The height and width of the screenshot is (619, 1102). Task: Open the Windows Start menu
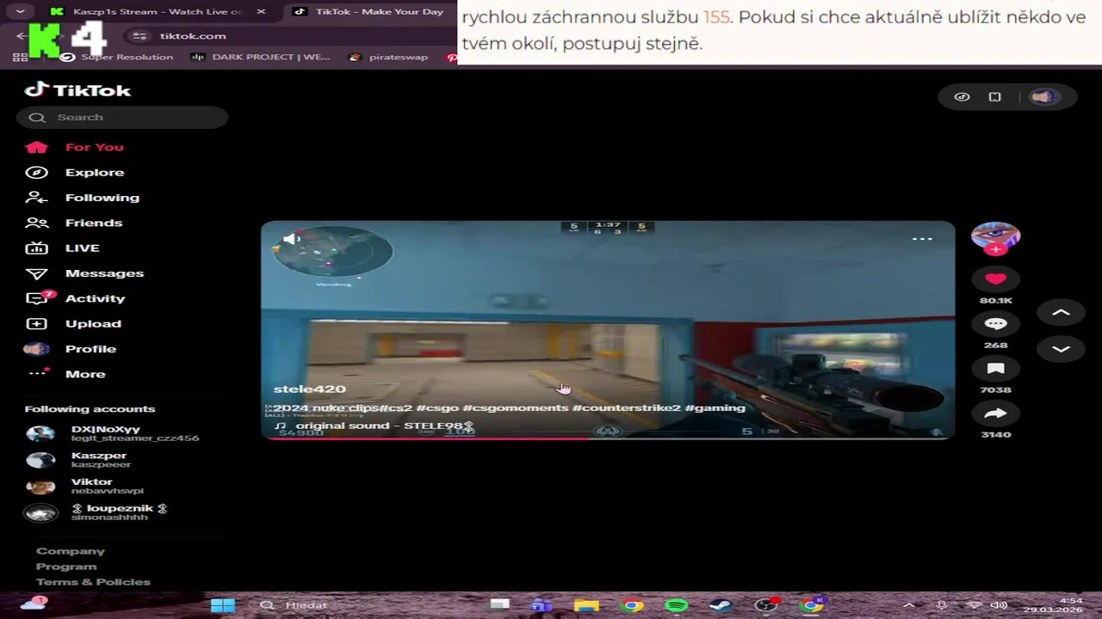pos(223,605)
